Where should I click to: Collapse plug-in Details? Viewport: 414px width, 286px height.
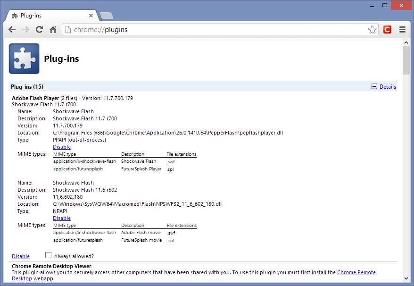384,87
